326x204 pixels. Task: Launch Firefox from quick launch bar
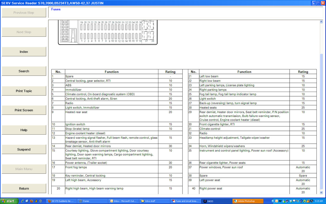[32, 201]
